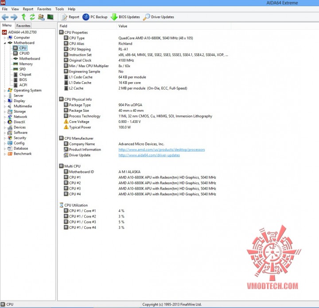Click the Core Voltage warning icon
The image size is (319, 308).
tap(66, 122)
